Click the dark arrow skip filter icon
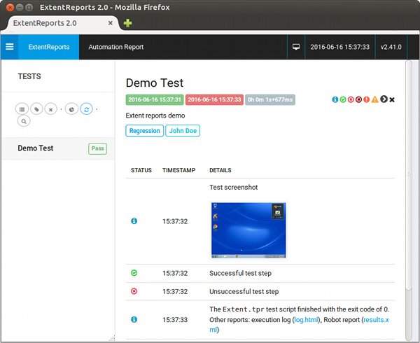Screen dimensions: 420x343 (x=383, y=99)
